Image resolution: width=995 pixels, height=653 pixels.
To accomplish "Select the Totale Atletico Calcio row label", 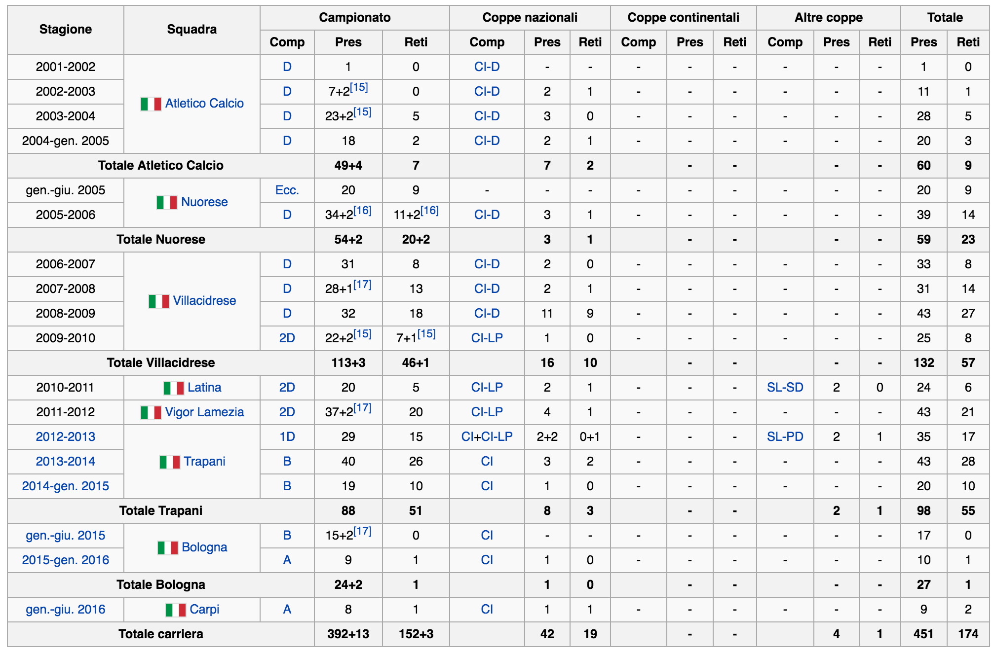I will [161, 166].
